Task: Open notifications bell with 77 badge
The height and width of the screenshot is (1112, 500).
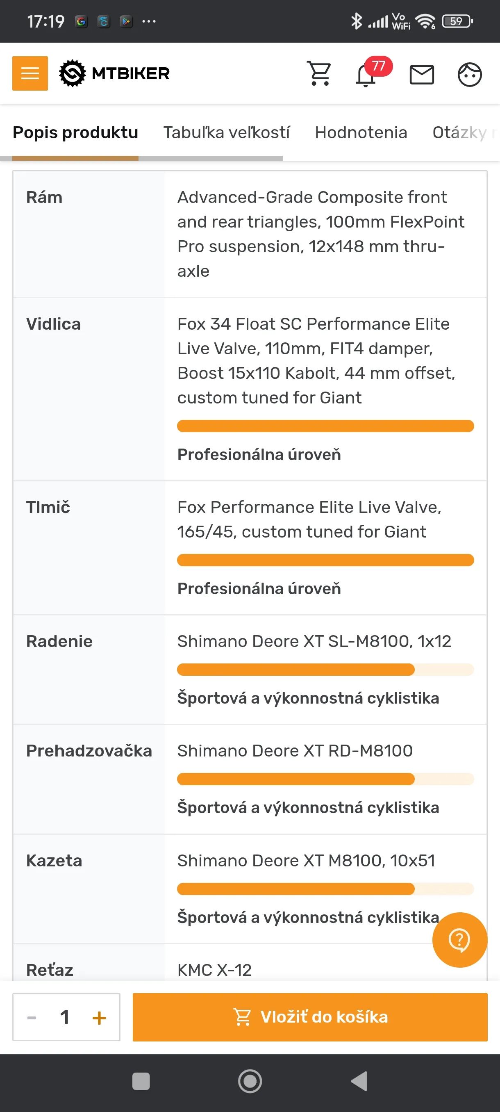Action: 366,75
